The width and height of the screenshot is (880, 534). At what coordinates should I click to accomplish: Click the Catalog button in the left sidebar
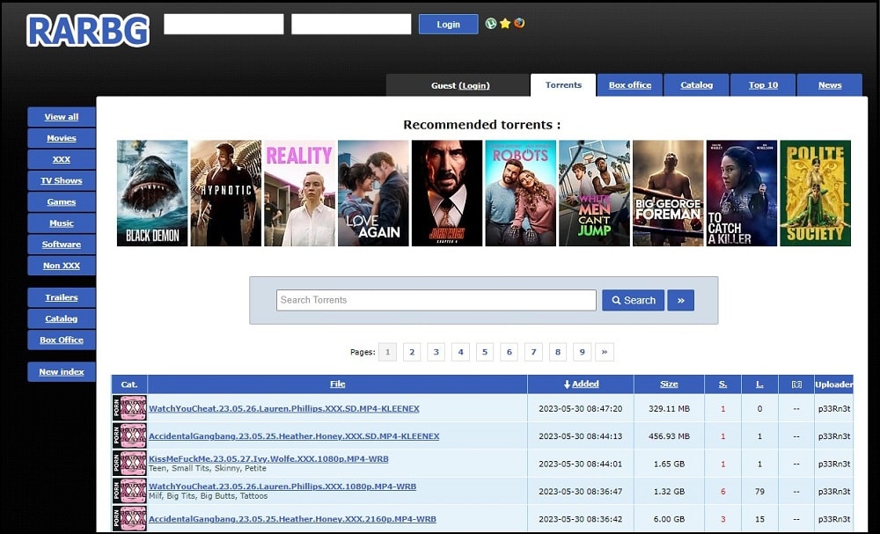62,318
